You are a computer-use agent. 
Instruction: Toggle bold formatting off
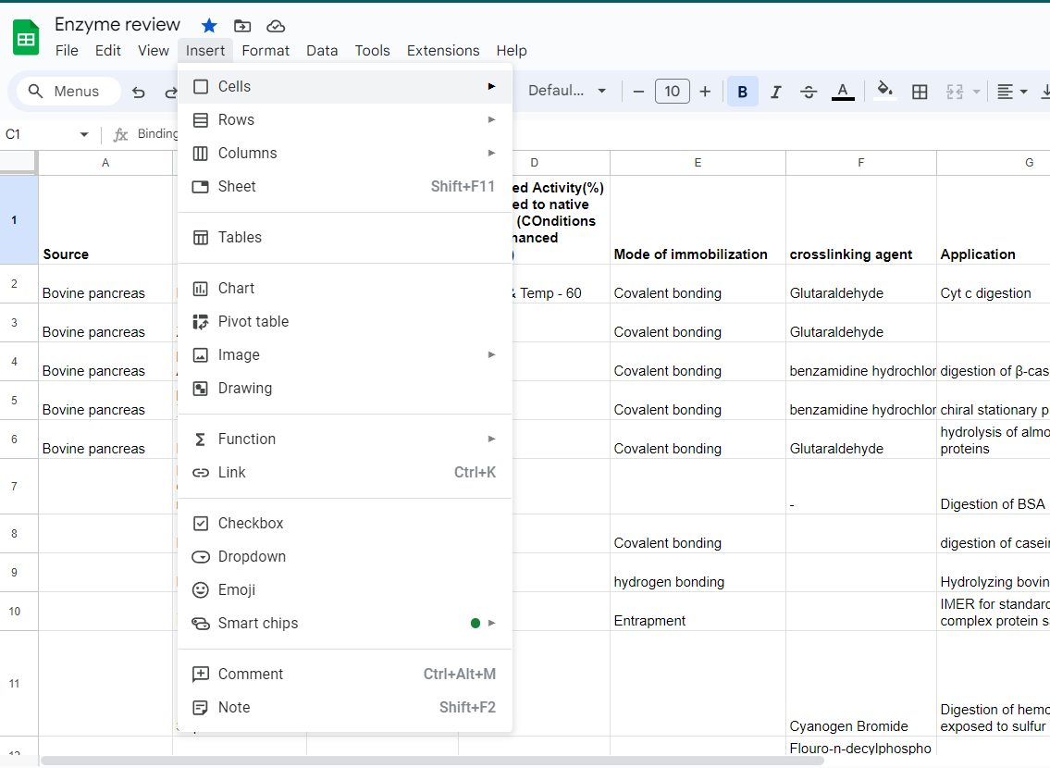click(742, 92)
